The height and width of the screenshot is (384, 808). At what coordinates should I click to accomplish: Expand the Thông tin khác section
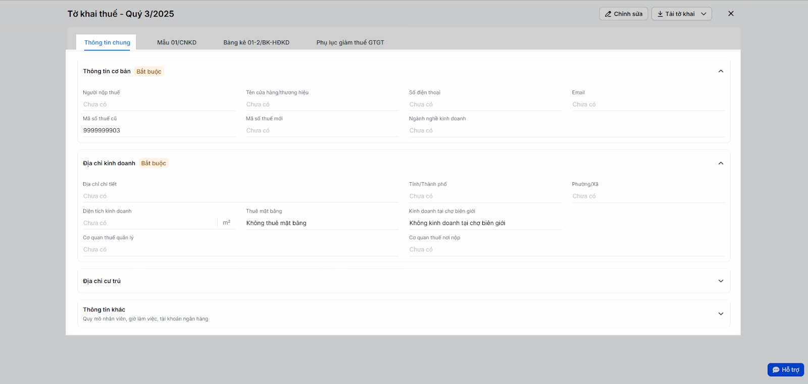(x=721, y=313)
